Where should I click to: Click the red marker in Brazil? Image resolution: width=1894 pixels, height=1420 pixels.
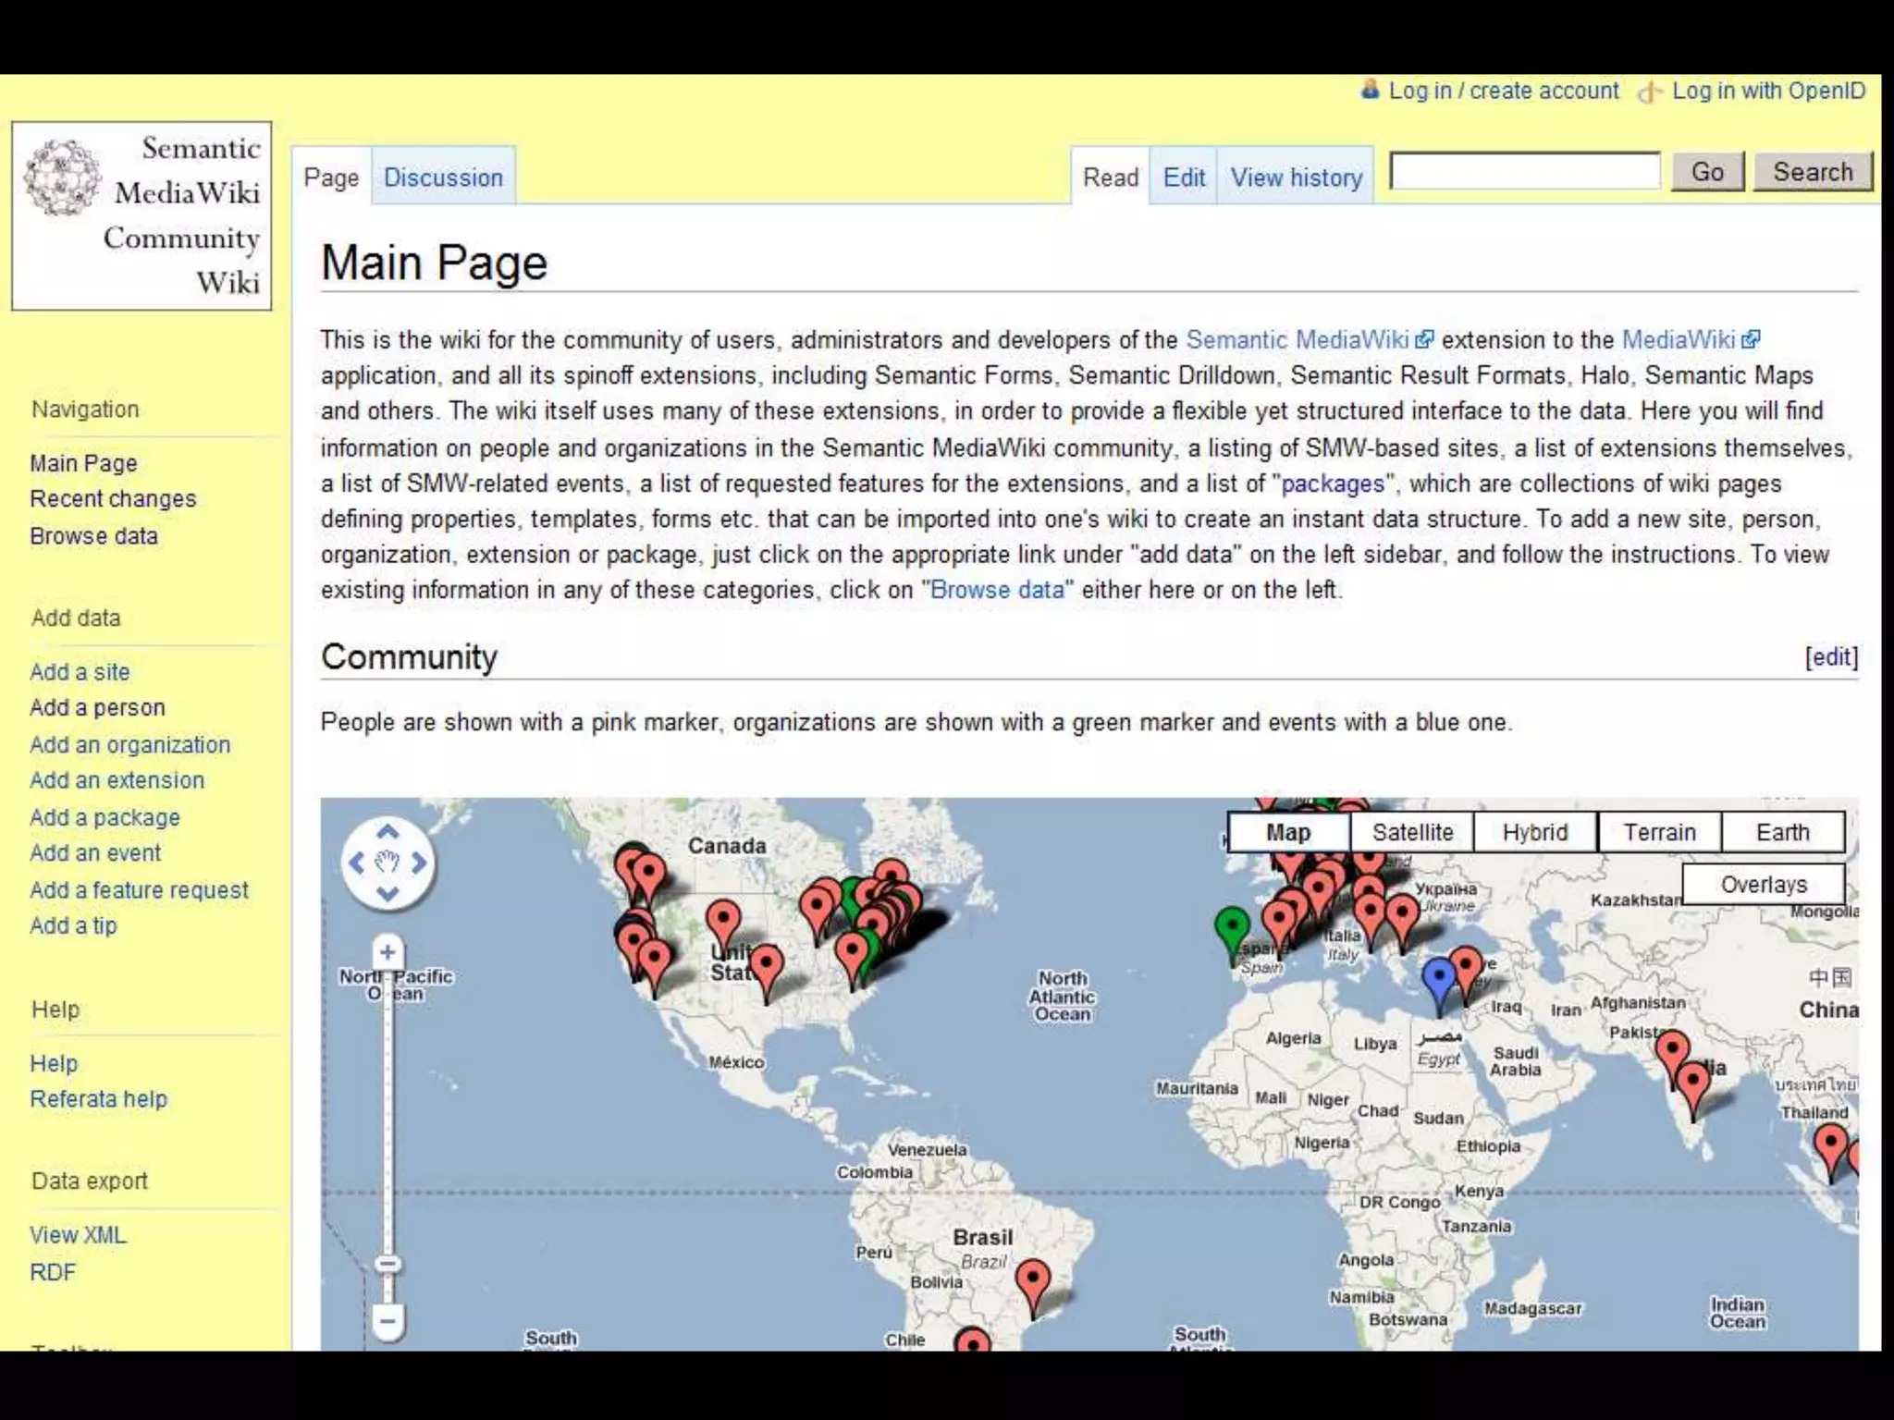[1032, 1279]
